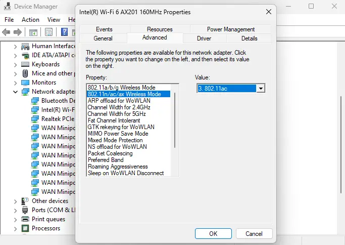Select Preferred Band property
This screenshot has height=245, width=345.
tap(128, 160)
